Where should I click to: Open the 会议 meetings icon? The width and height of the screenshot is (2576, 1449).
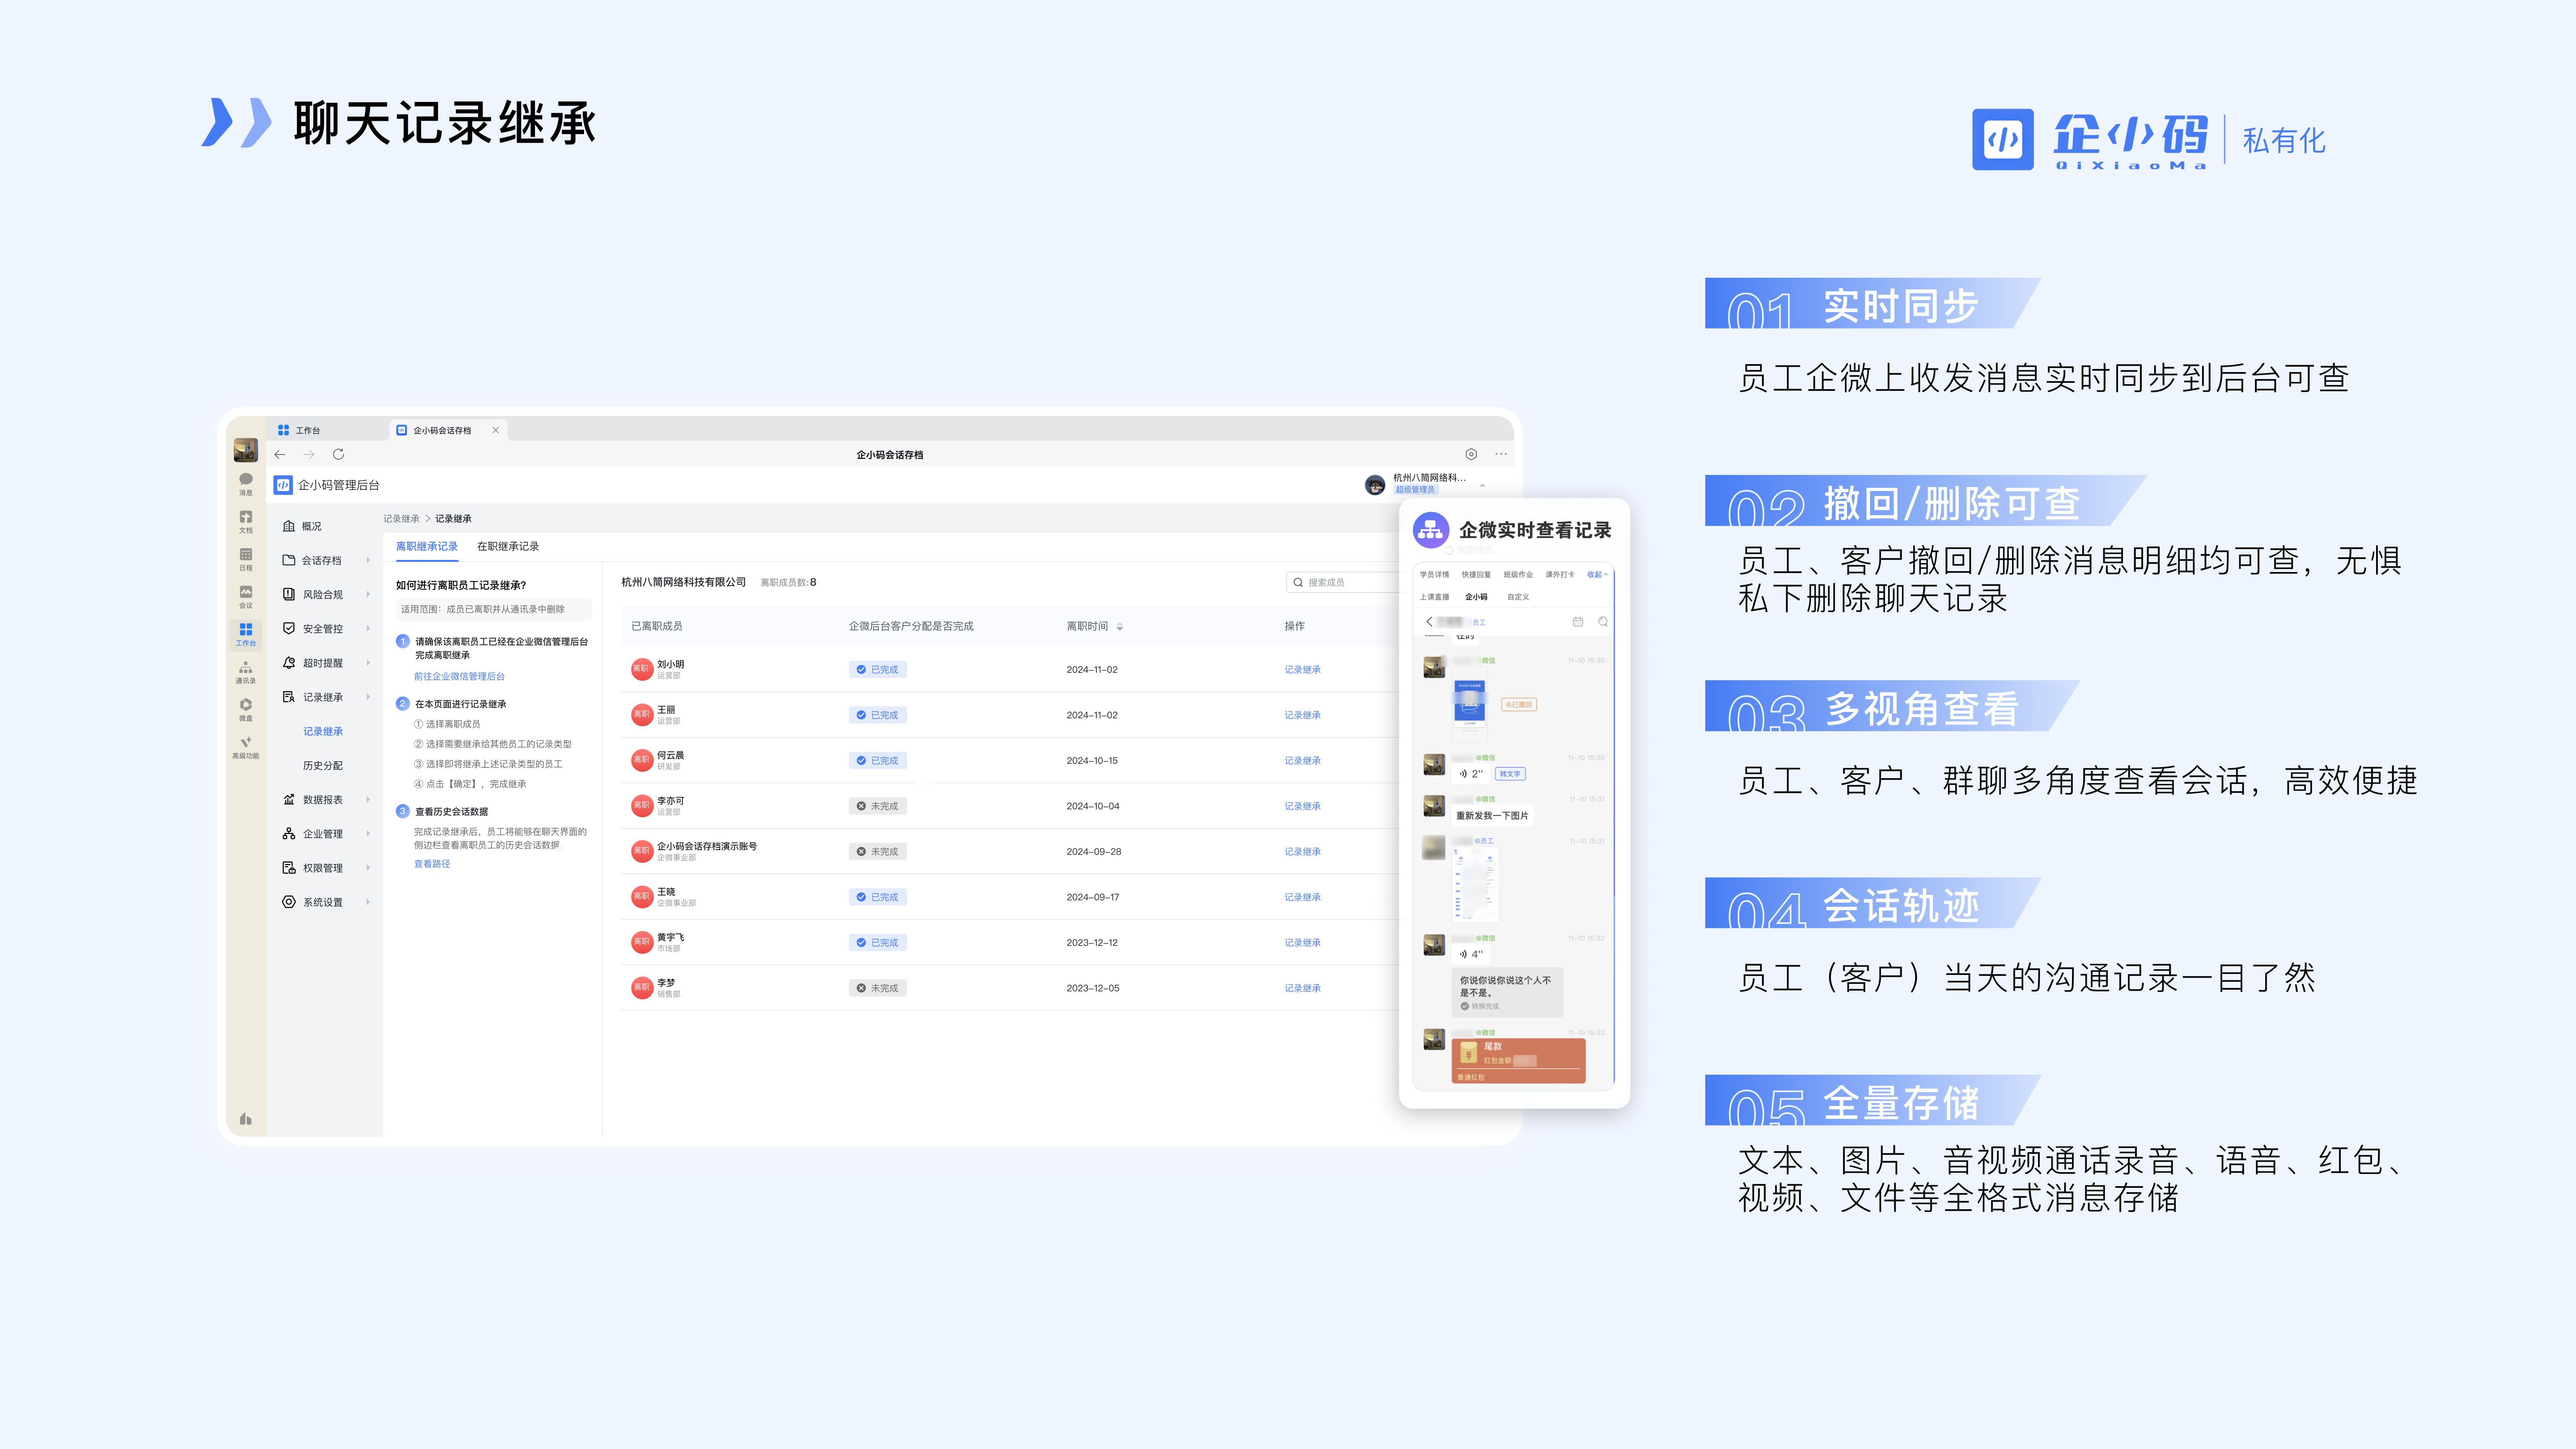tap(245, 596)
